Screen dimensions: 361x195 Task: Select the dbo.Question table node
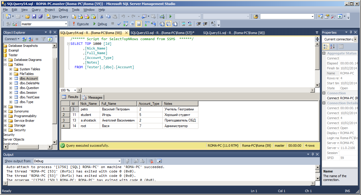tap(29, 88)
